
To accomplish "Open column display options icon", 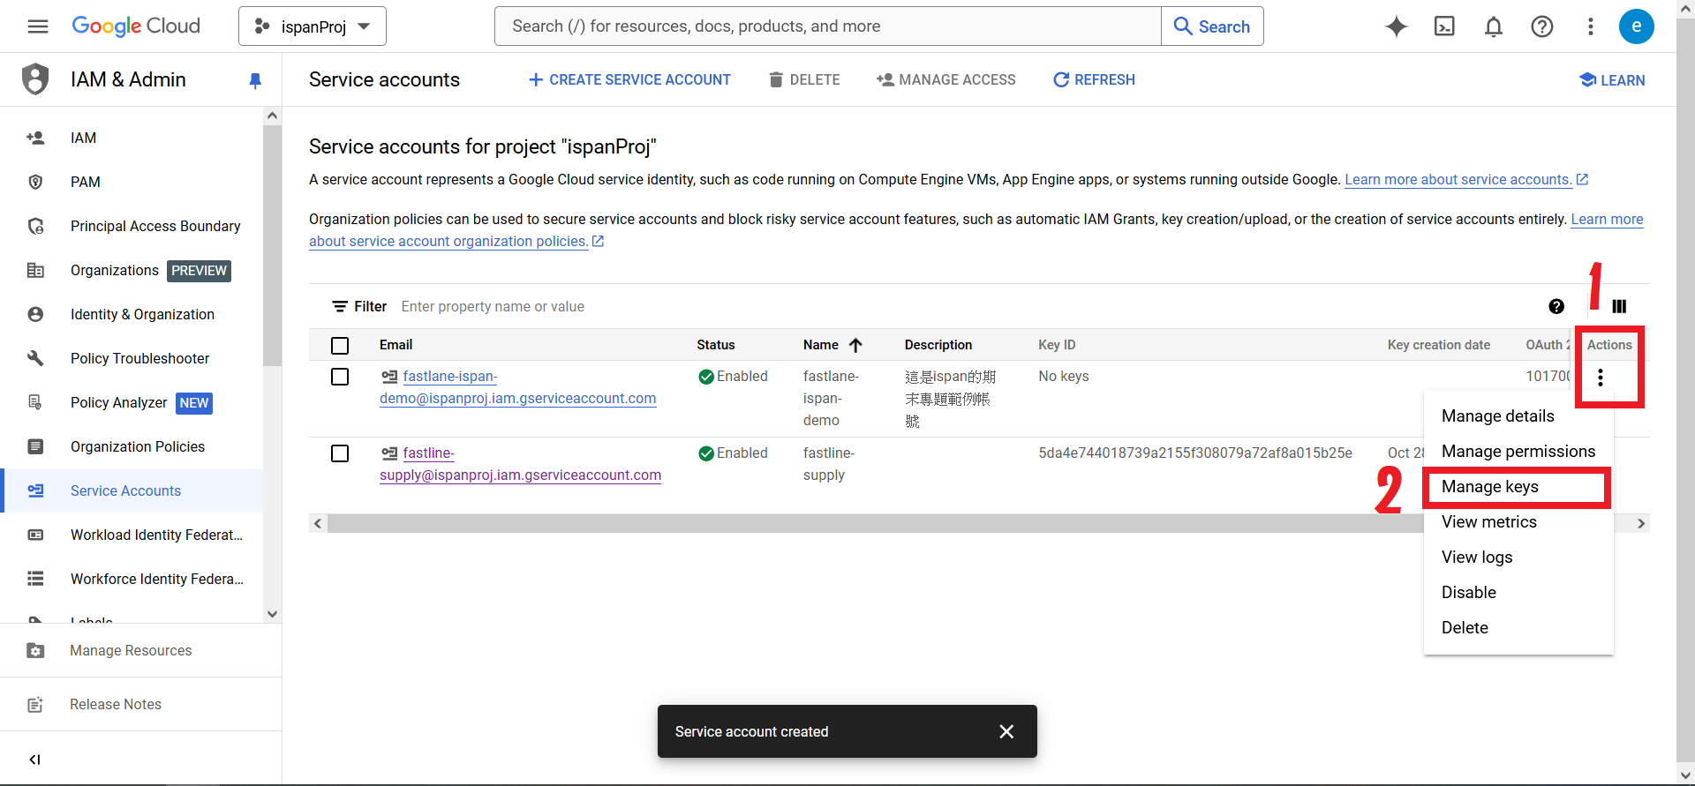I will (1619, 306).
